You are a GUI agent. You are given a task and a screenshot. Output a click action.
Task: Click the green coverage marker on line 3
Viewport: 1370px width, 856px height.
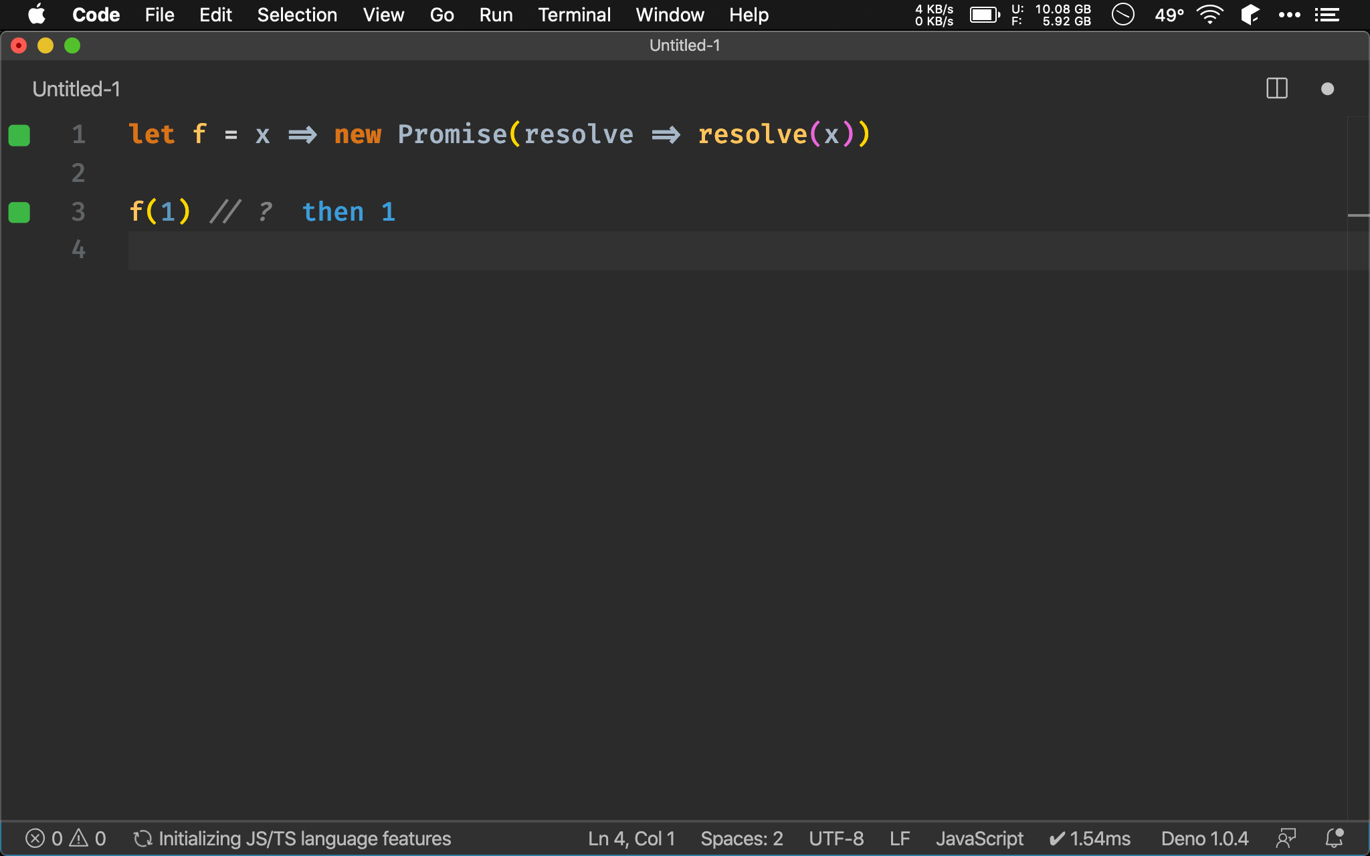coord(19,213)
